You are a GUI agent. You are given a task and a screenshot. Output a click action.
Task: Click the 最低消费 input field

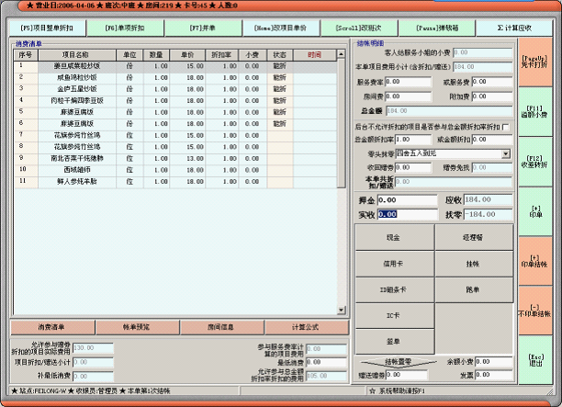[x=327, y=362]
